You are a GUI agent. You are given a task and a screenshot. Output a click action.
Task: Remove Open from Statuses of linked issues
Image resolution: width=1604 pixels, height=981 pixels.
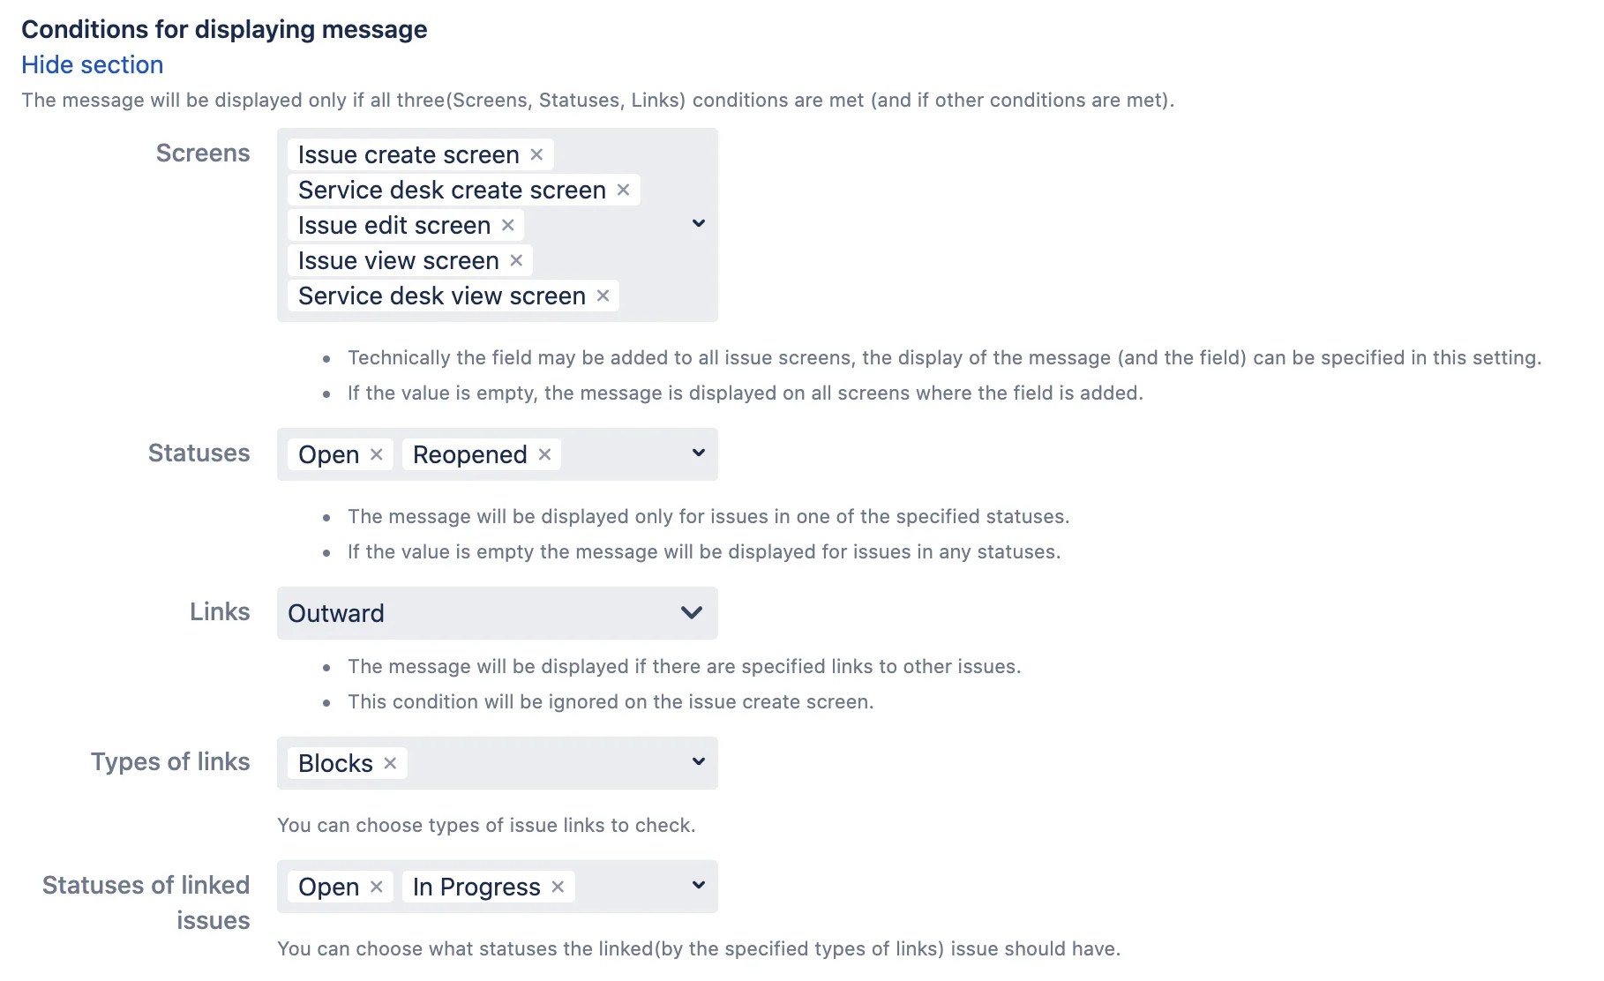point(376,887)
